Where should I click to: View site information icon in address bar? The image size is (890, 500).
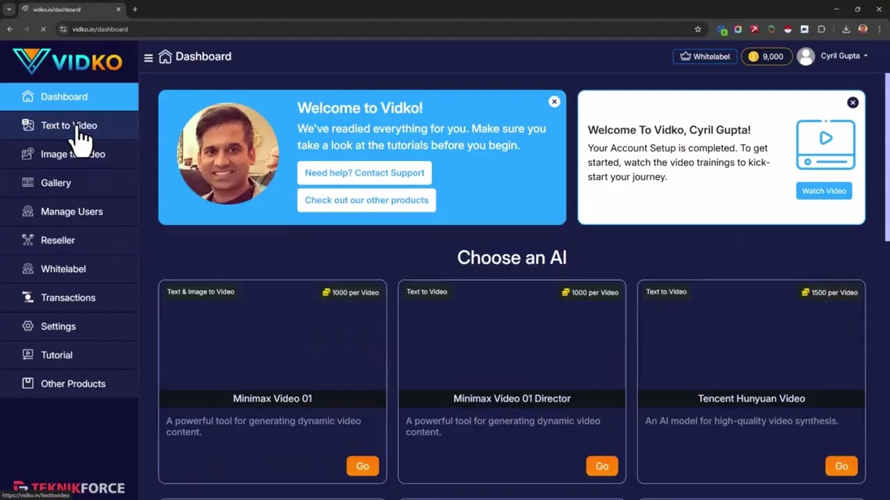pos(63,29)
